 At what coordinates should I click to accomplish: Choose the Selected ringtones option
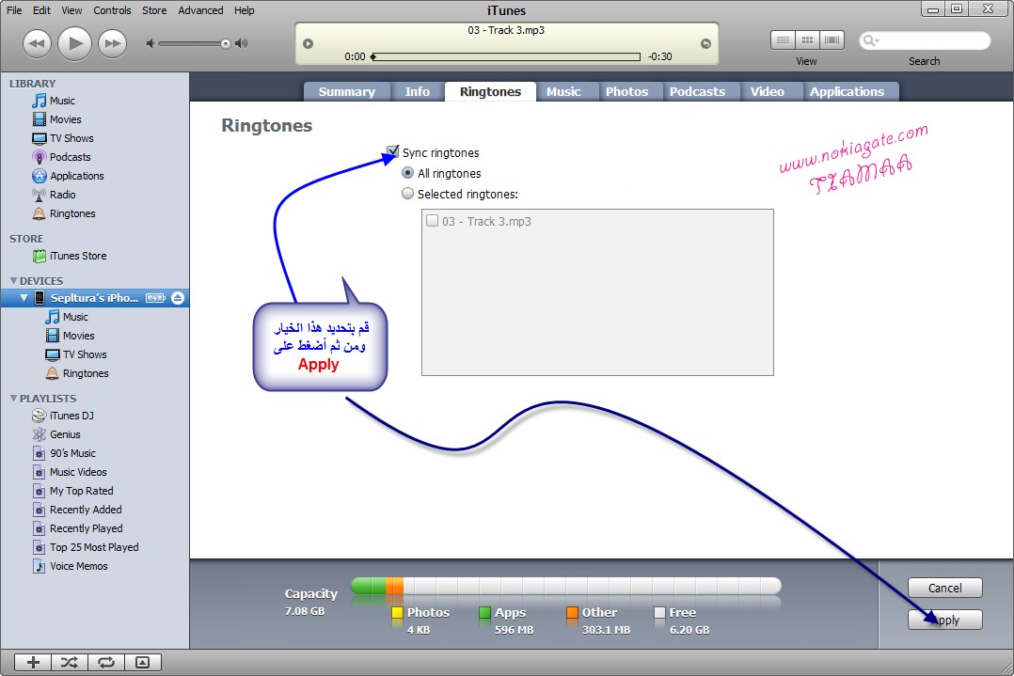coord(407,195)
